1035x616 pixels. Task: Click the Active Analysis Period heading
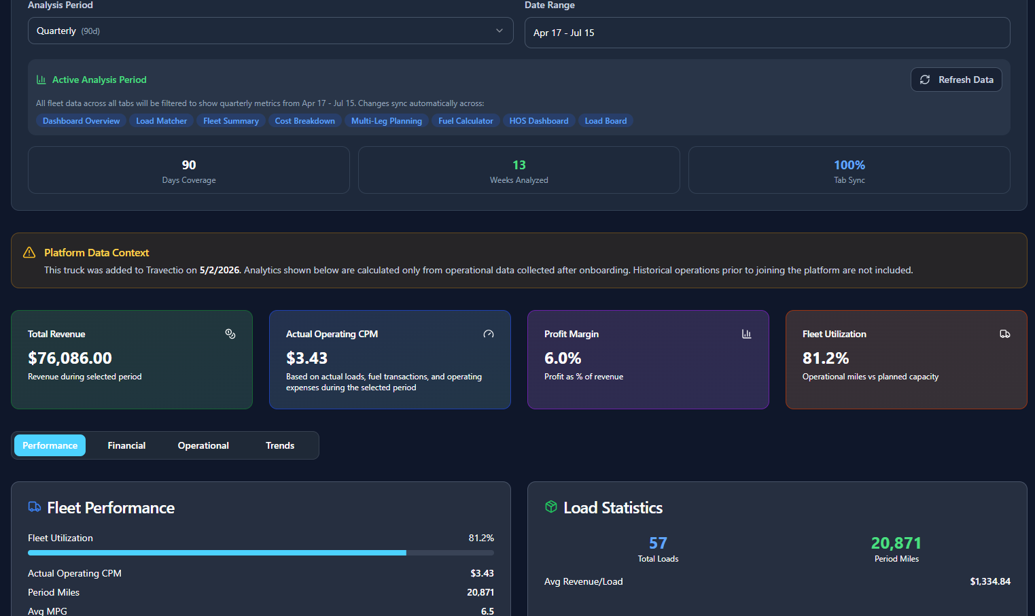pos(99,80)
